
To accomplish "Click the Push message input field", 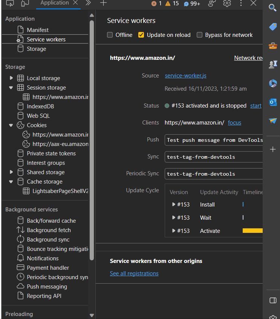I will click(214, 140).
